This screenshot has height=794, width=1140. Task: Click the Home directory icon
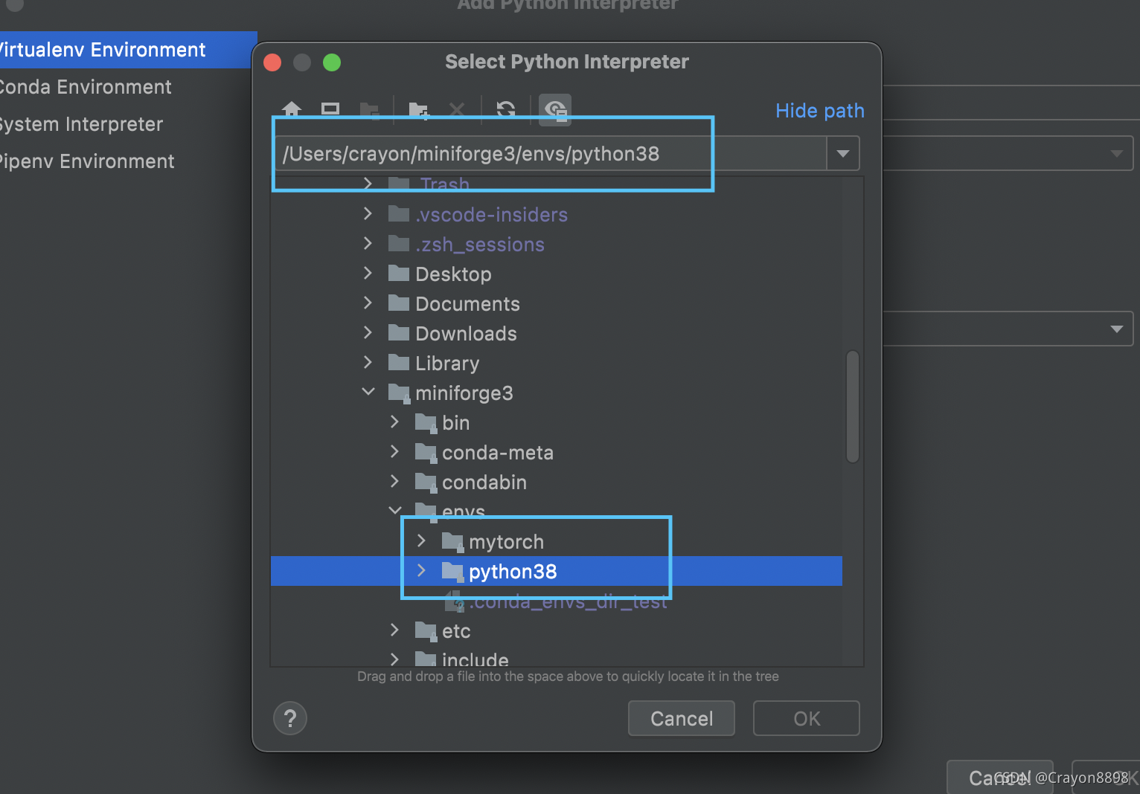click(291, 109)
